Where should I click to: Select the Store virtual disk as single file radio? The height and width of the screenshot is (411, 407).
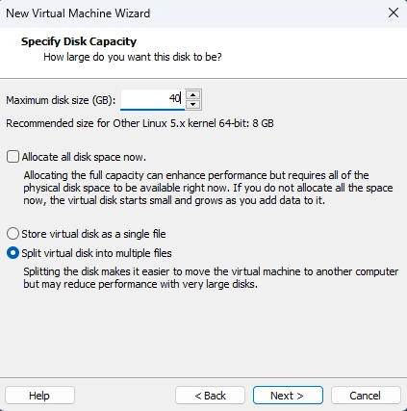13,234
